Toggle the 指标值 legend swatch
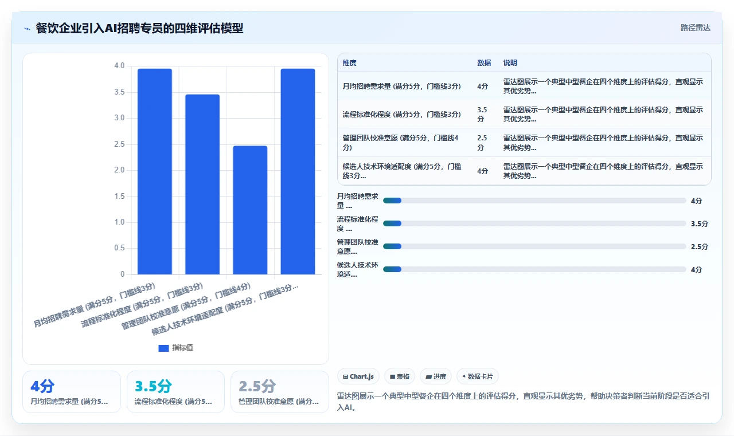Viewport: 734px width, 436px height. [163, 348]
